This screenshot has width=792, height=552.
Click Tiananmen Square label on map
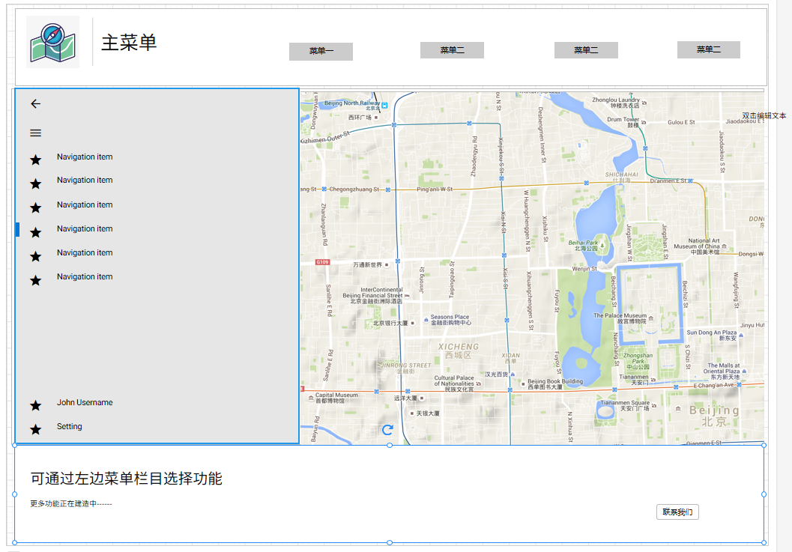tap(624, 405)
